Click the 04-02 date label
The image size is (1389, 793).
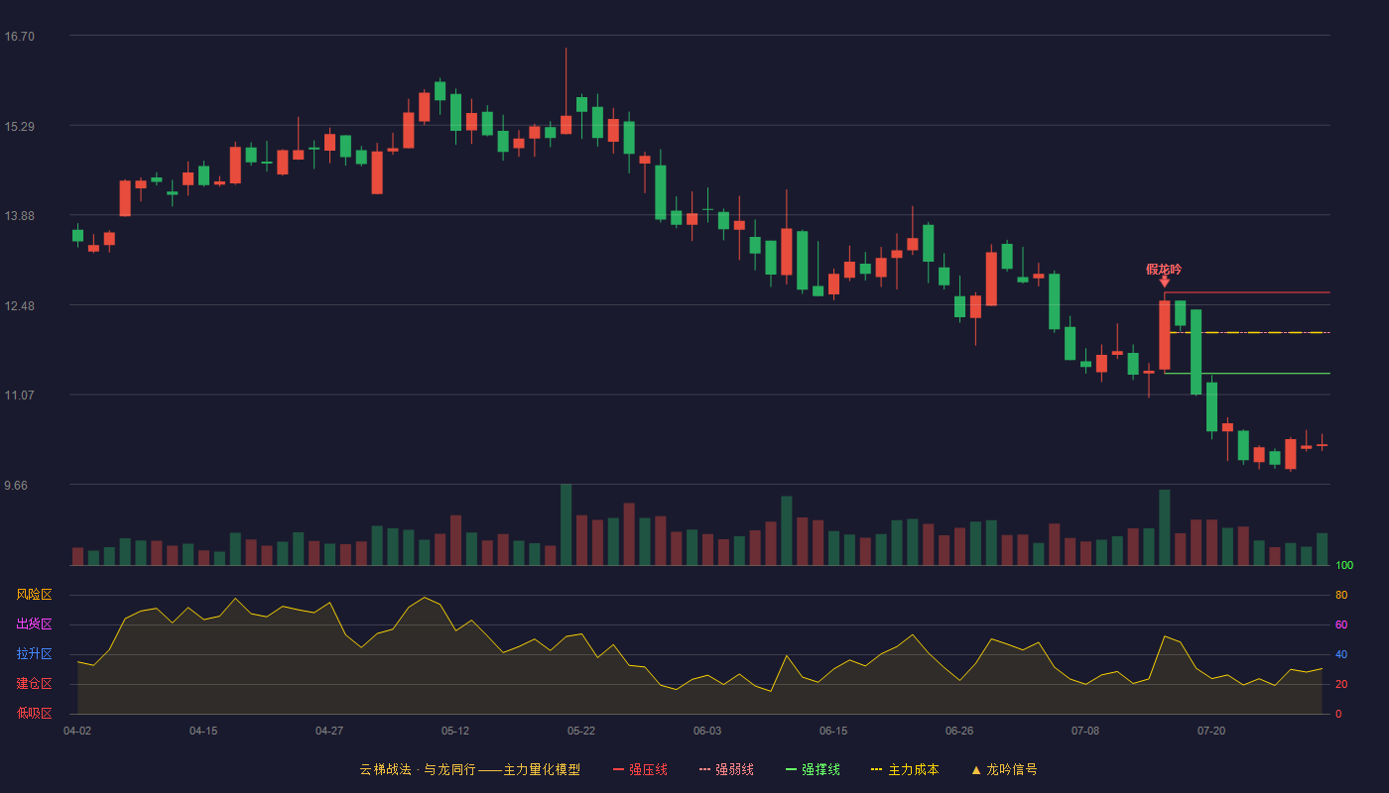[77, 731]
